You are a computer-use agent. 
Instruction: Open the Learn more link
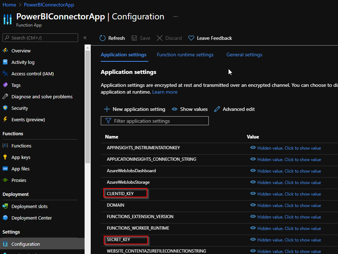coord(165,92)
